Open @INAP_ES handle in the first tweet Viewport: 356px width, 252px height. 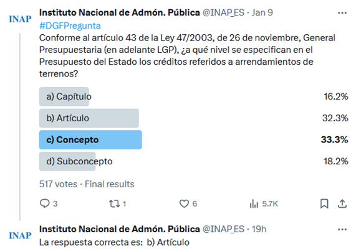[x=223, y=12]
